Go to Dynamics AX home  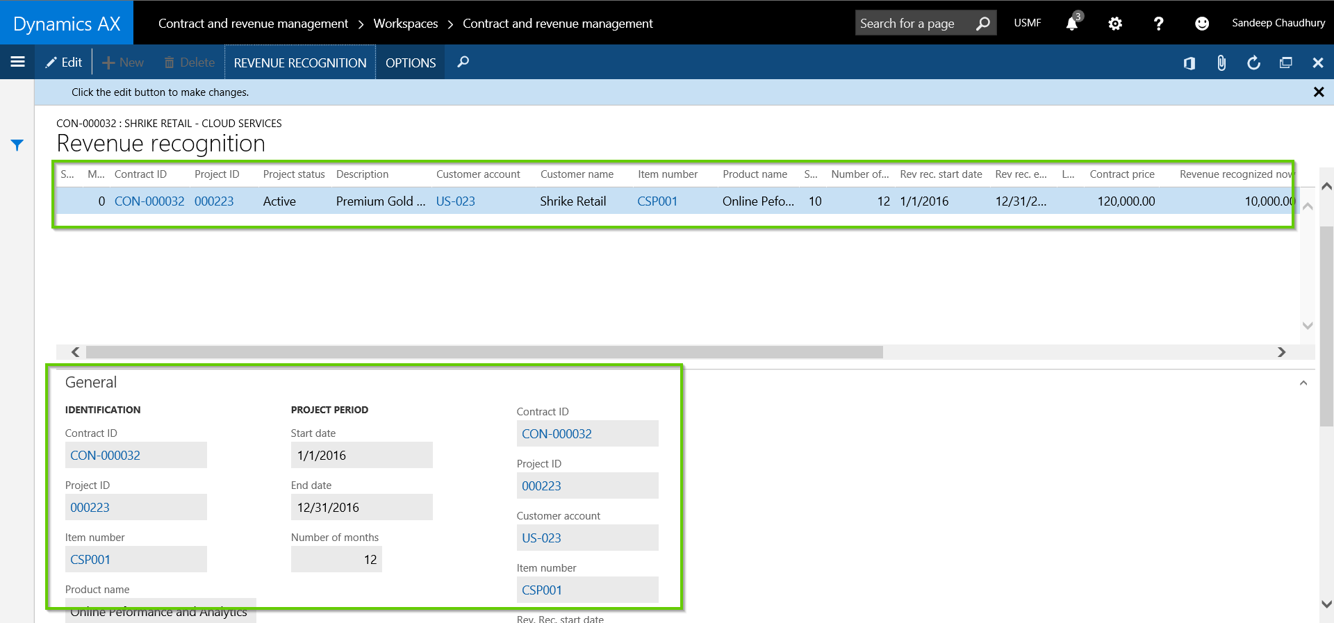tap(67, 24)
